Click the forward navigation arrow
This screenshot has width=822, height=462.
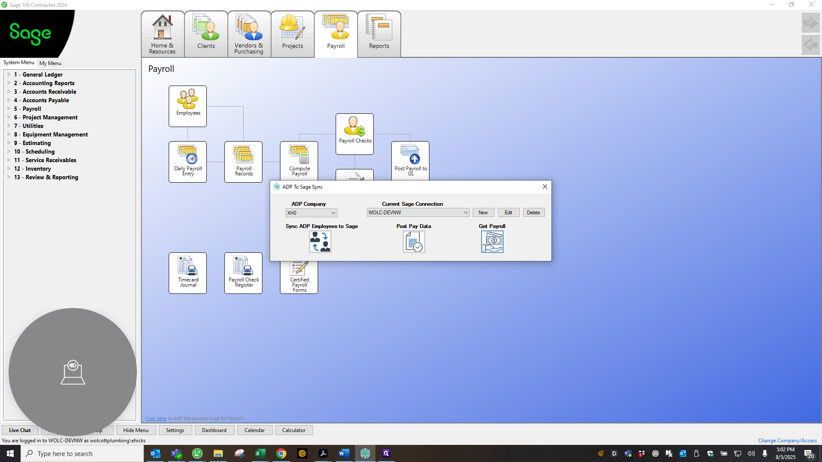[x=810, y=23]
